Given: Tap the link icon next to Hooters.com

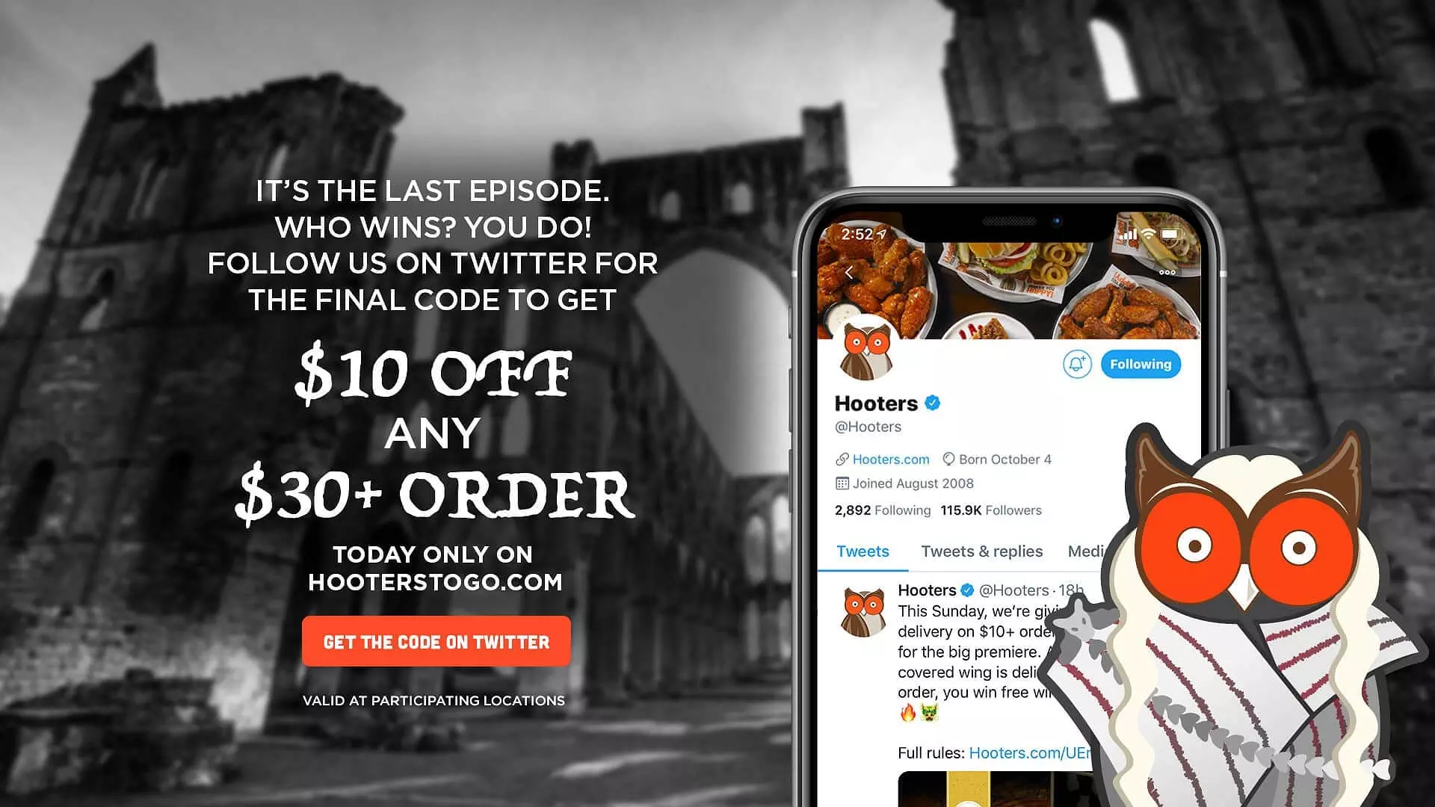Looking at the screenshot, I should pos(842,459).
